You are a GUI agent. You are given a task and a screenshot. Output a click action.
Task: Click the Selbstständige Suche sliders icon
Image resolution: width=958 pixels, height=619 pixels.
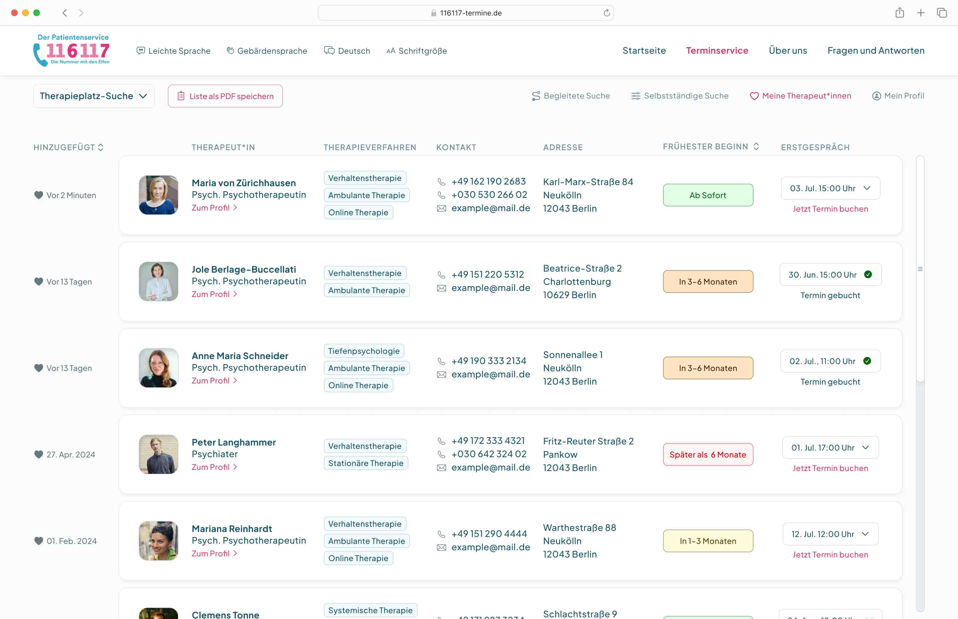click(636, 96)
